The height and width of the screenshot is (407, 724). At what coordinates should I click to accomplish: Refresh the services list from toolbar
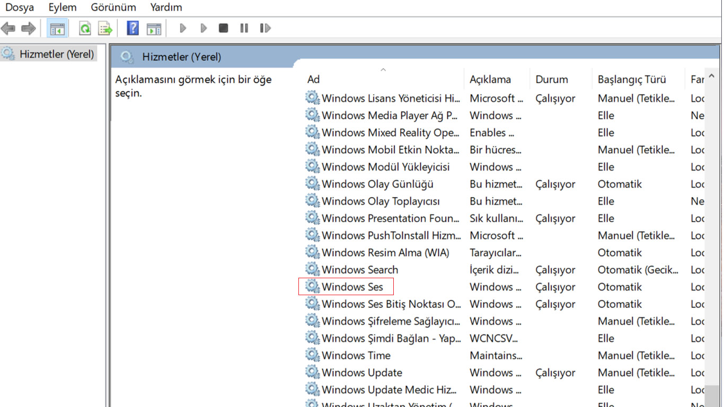point(85,28)
